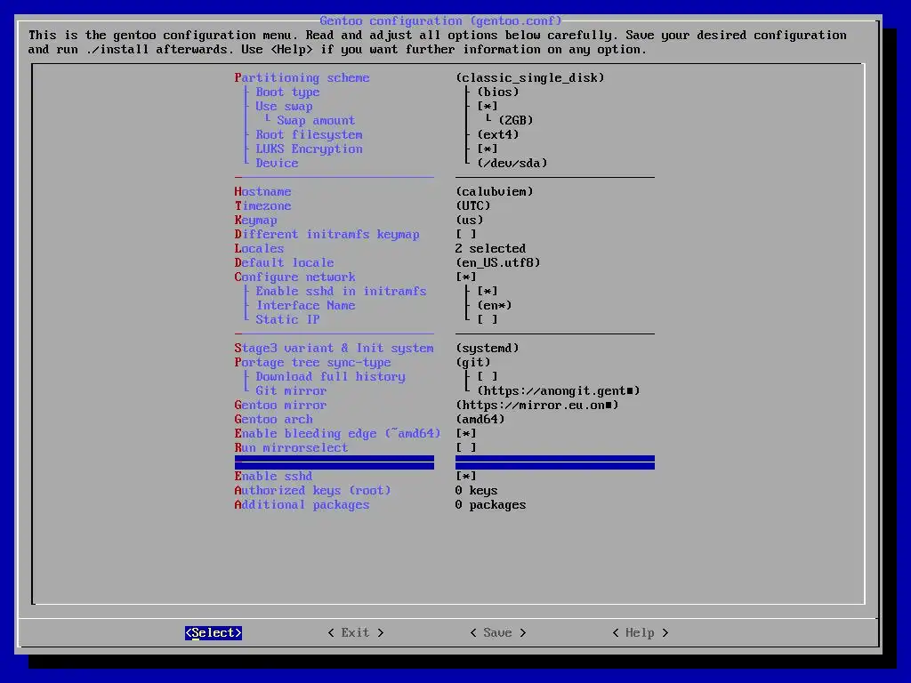The height and width of the screenshot is (683, 911).
Task: Select Download full history label
Action: click(x=331, y=376)
